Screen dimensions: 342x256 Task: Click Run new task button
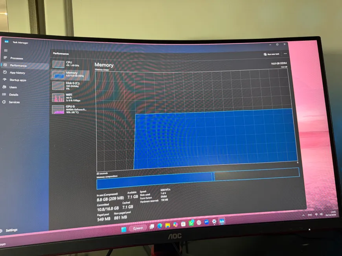click(271, 54)
